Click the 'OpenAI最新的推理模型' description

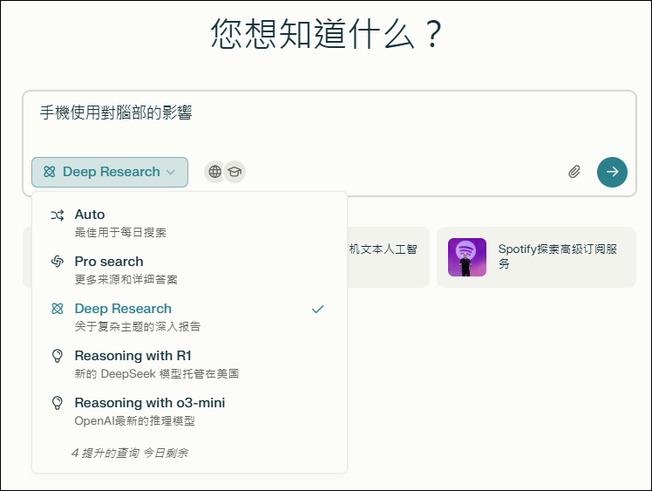(x=135, y=421)
